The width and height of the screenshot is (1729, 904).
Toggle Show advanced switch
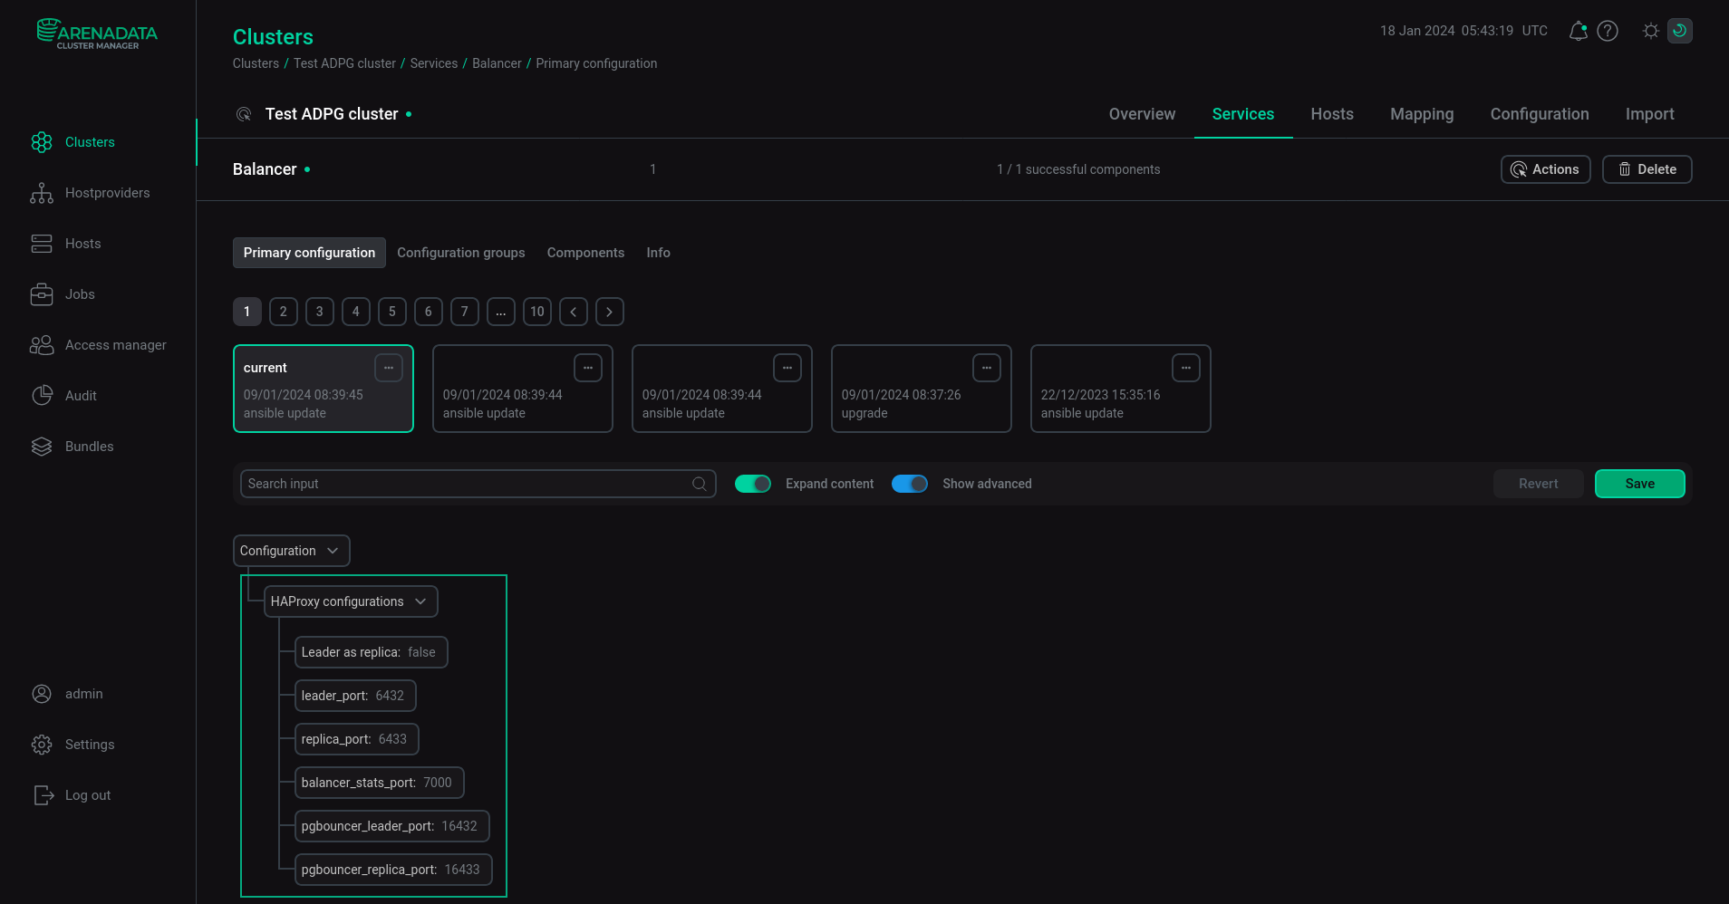910,484
